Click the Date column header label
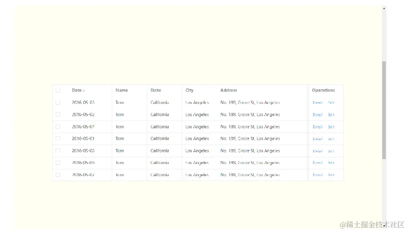The width and height of the screenshot is (407, 231). pyautogui.click(x=76, y=90)
